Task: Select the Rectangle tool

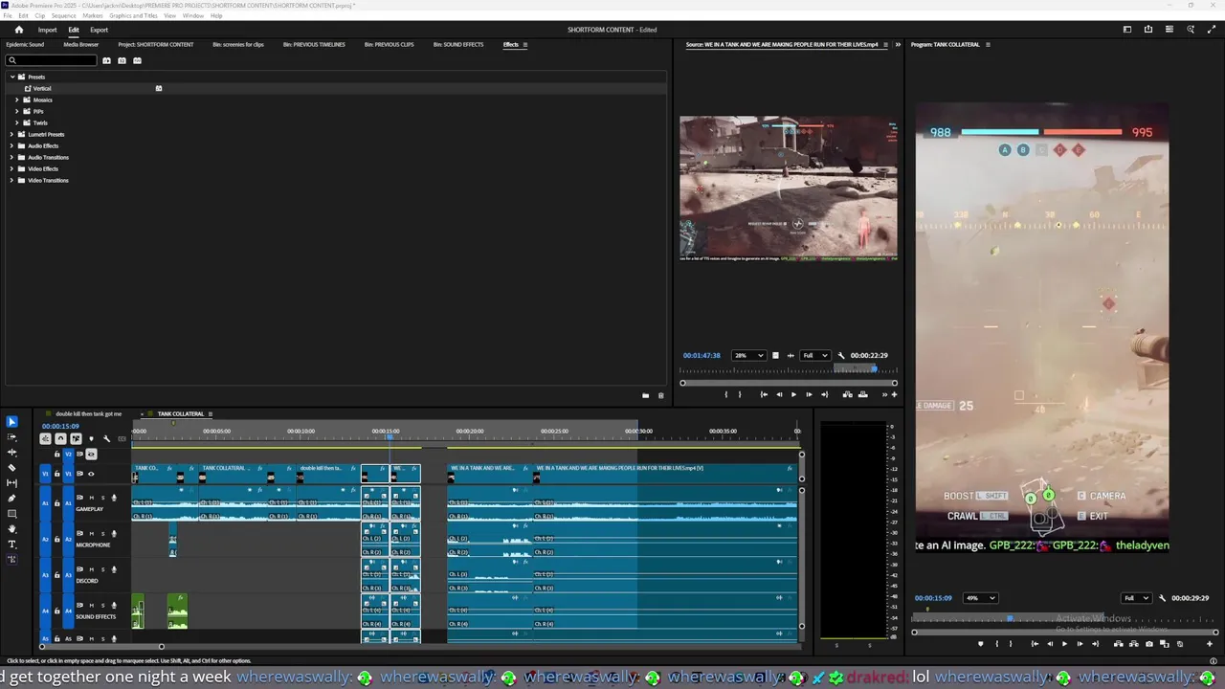Action: (x=11, y=514)
